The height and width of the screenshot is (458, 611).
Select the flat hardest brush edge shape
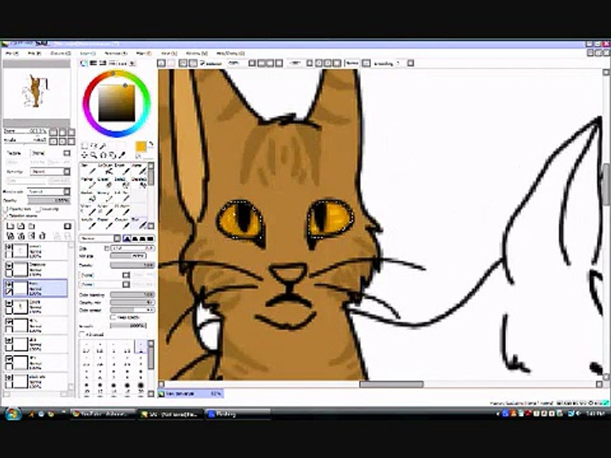tap(150, 239)
